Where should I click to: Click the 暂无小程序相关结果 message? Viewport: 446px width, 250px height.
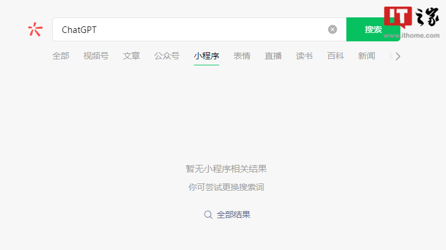tap(226, 168)
